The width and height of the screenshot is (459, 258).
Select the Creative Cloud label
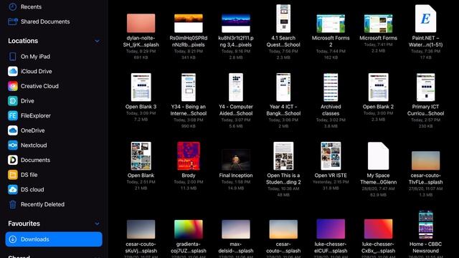click(39, 86)
